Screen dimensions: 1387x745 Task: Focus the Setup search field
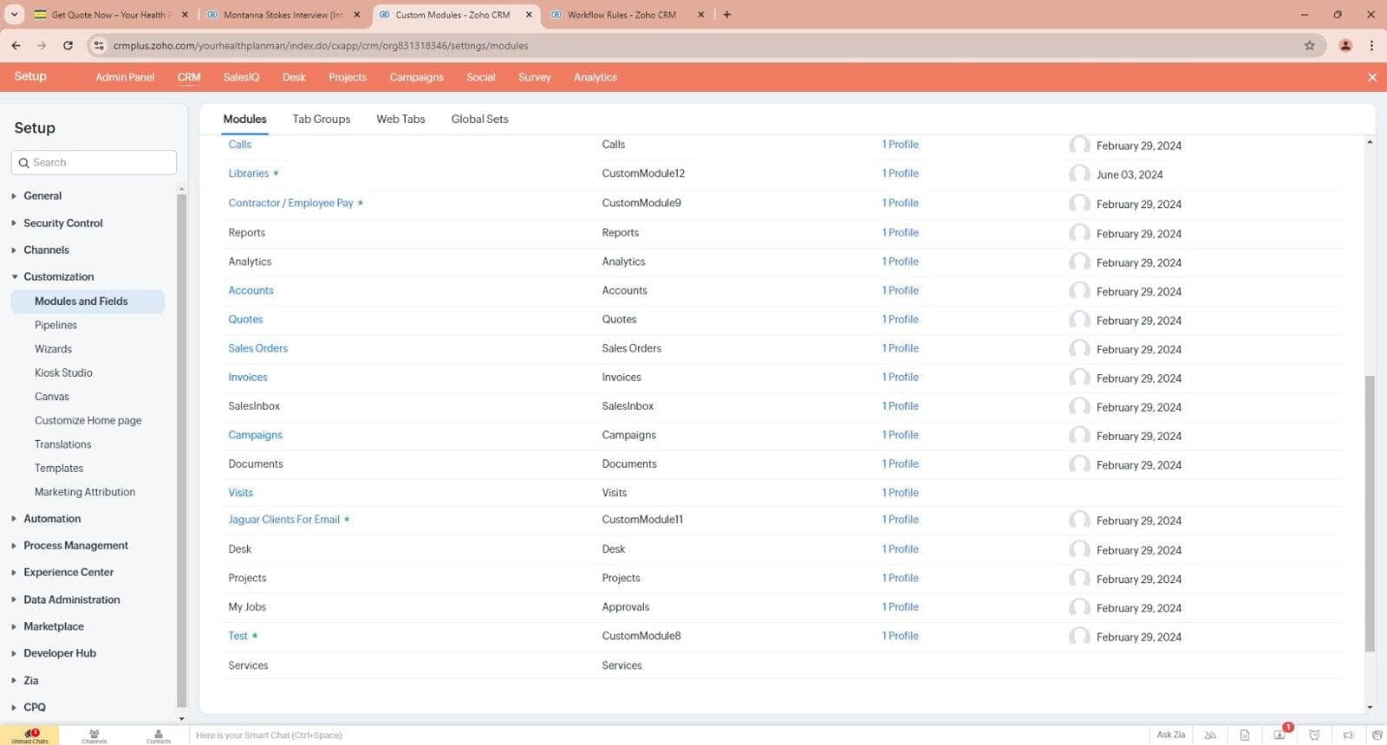point(94,163)
